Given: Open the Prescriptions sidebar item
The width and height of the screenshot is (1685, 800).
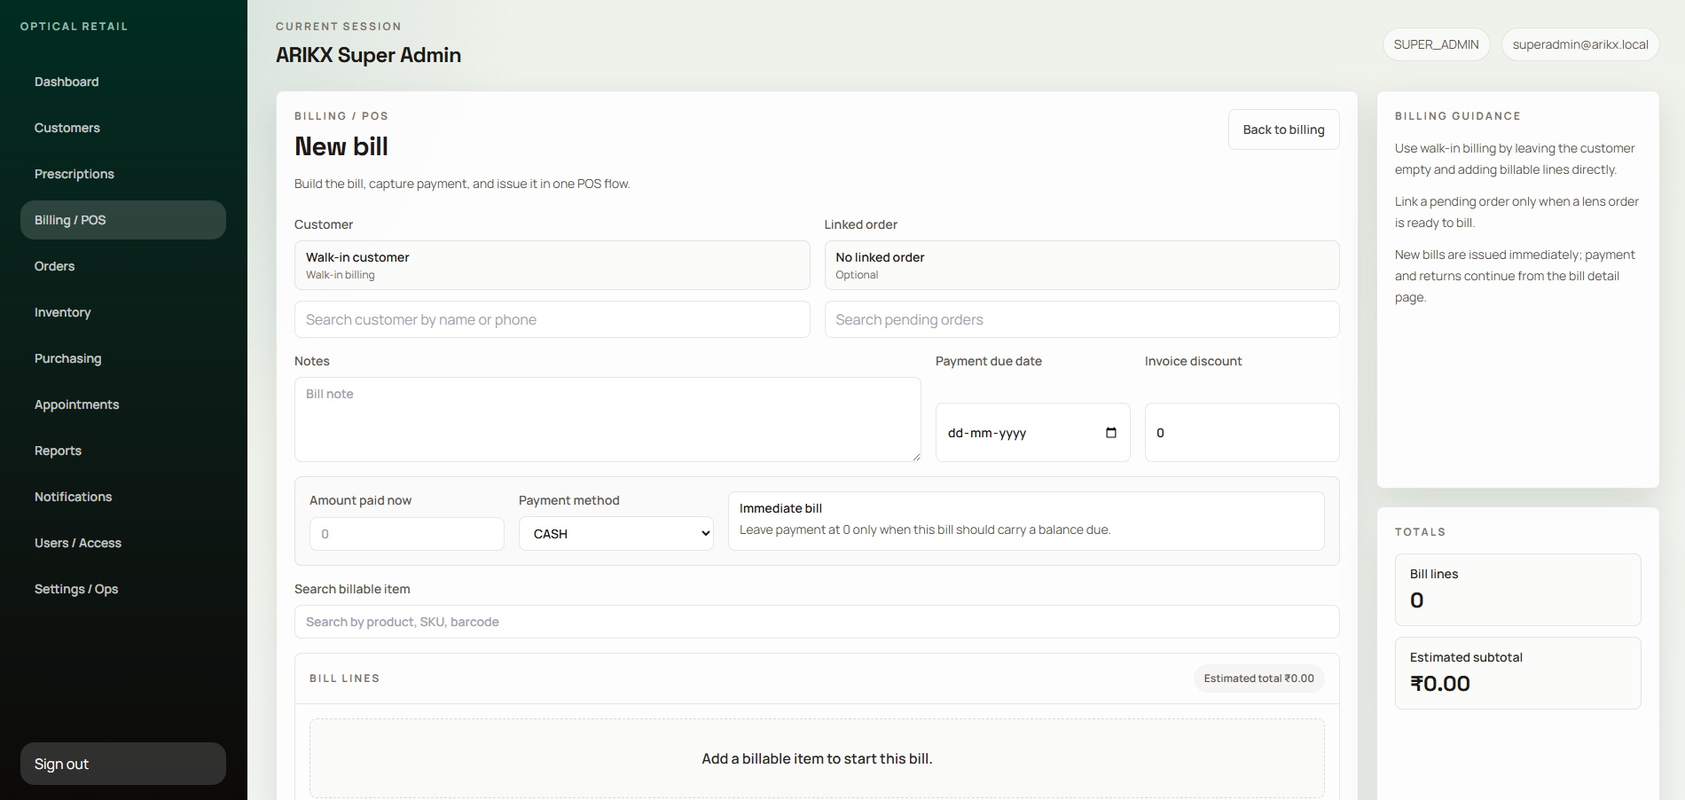Looking at the screenshot, I should pos(74,174).
